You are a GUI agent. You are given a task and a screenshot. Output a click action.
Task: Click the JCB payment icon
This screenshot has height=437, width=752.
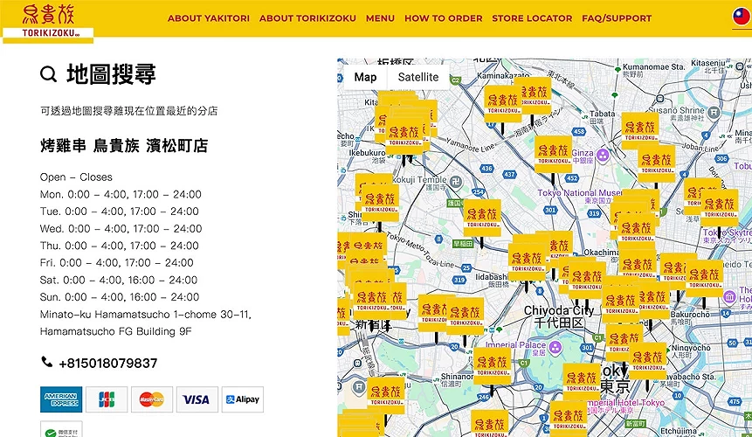coord(107,399)
